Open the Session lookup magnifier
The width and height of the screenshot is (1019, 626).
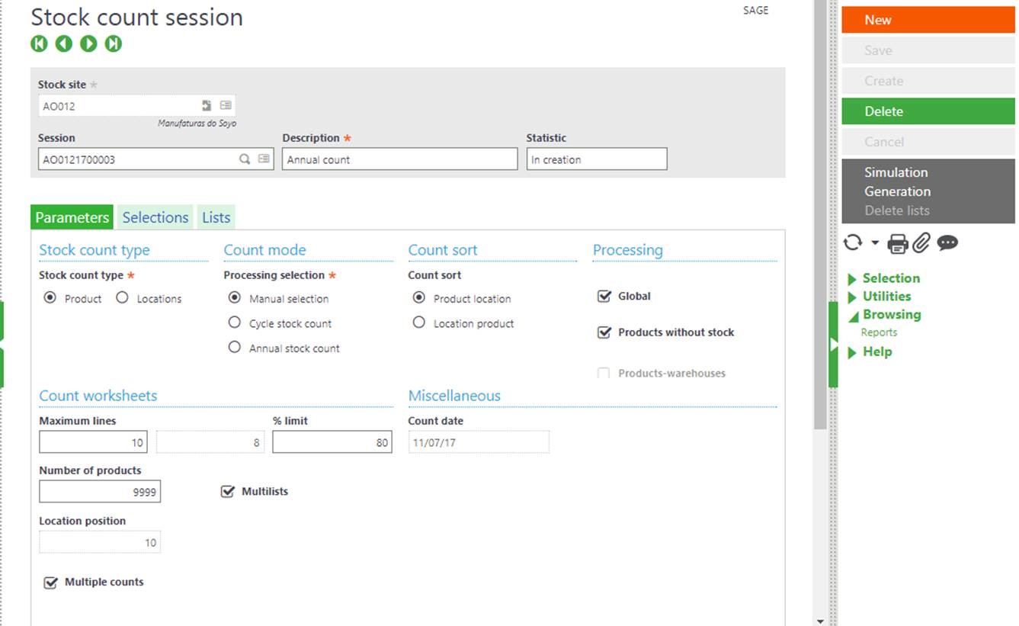tap(245, 159)
